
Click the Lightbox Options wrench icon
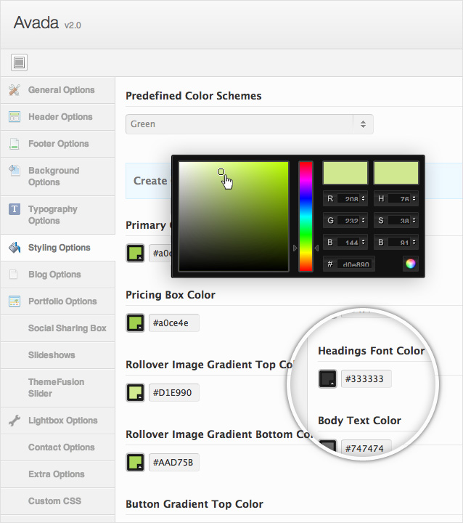(15, 421)
